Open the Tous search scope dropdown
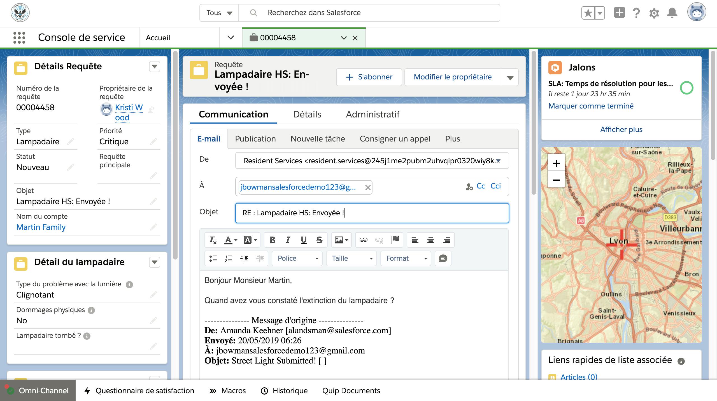This screenshot has height=401, width=717. coord(219,13)
